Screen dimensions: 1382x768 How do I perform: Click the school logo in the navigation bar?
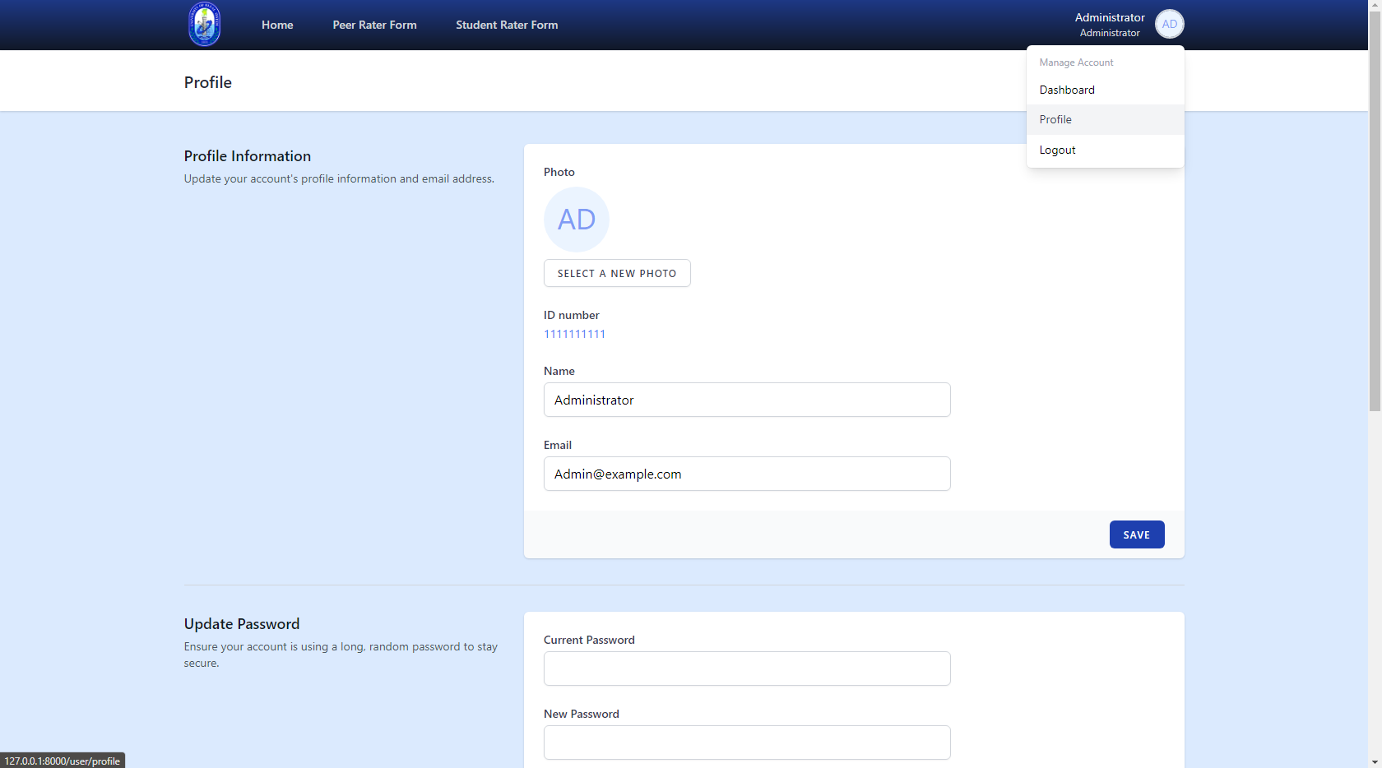pos(203,24)
